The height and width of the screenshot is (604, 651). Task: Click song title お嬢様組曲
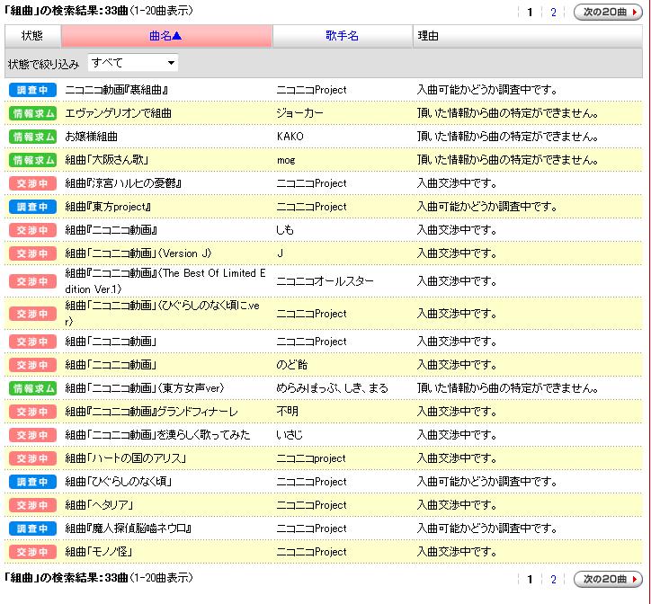pos(91,136)
